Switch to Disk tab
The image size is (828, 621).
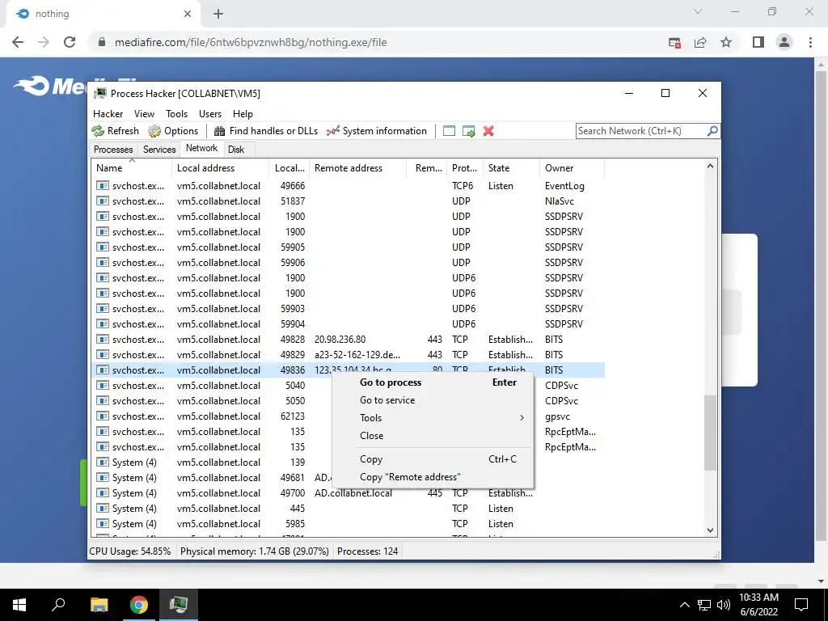pos(236,150)
